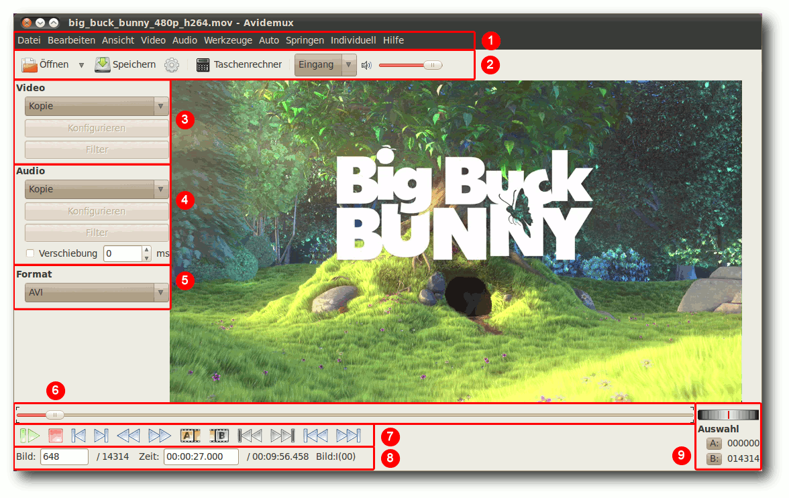Image resolution: width=789 pixels, height=498 pixels.
Task: Click the total duration "/ 00:09:56.458"
Action: point(278,457)
